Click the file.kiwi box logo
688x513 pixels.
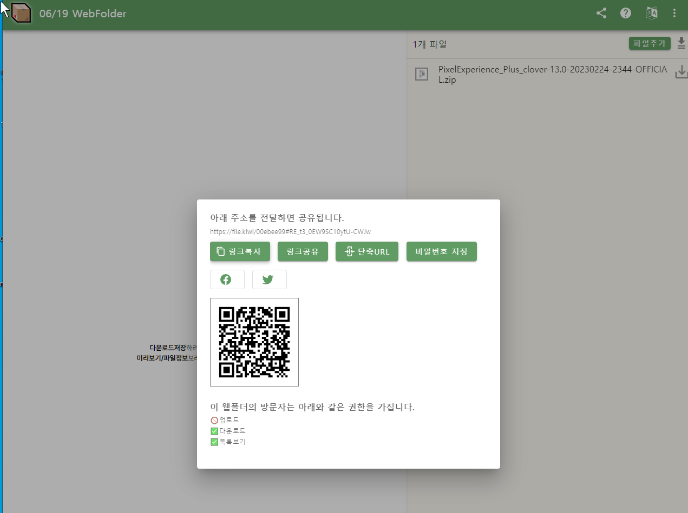pyautogui.click(x=21, y=13)
